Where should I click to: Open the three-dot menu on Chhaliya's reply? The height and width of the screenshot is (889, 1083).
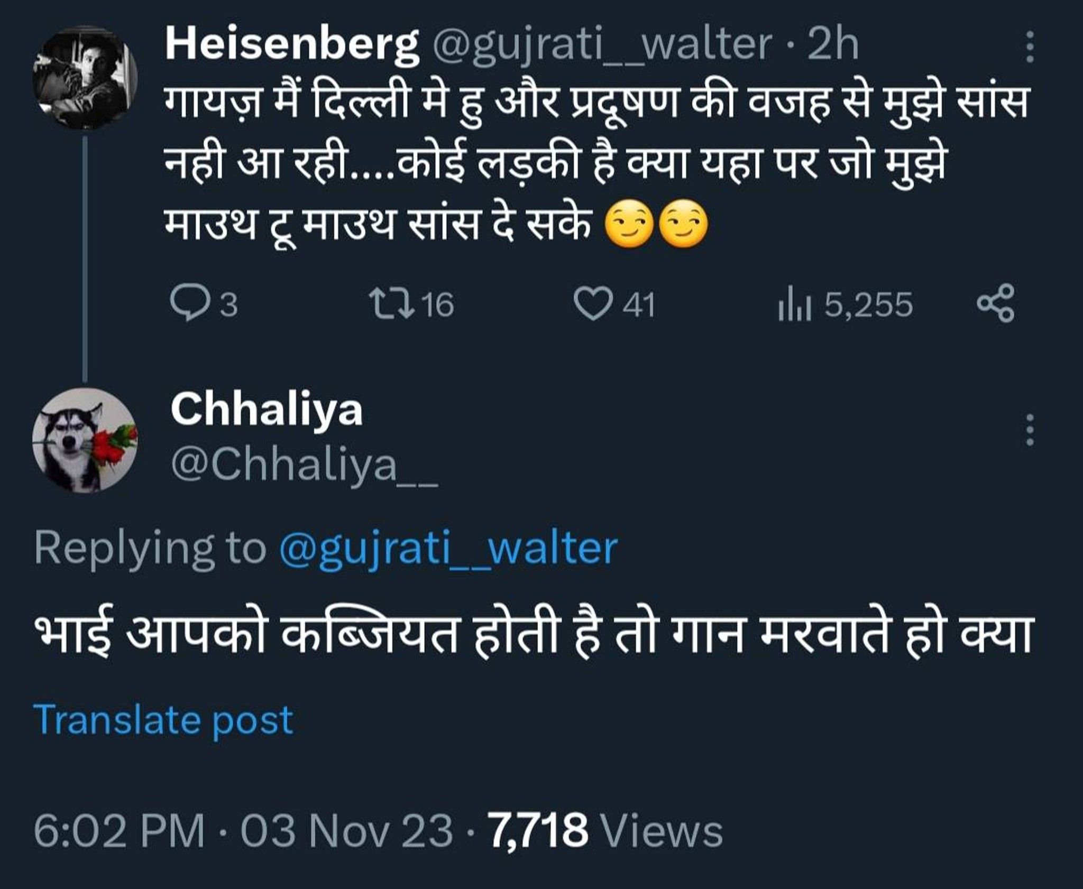tap(1029, 430)
